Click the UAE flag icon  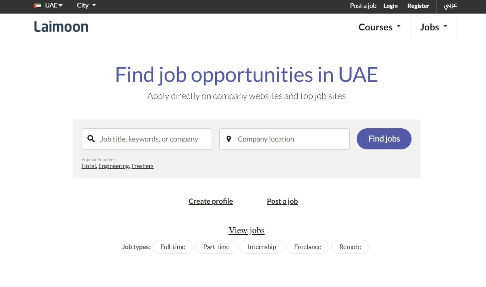click(x=38, y=5)
